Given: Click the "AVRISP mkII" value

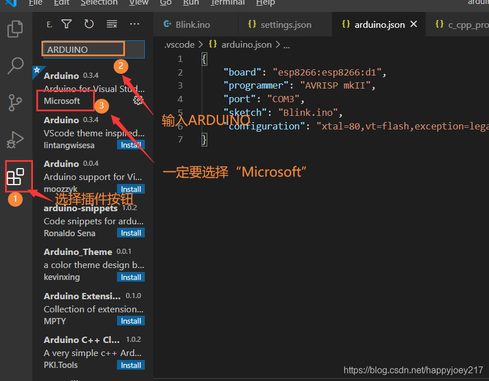Looking at the screenshot, I should (335, 85).
